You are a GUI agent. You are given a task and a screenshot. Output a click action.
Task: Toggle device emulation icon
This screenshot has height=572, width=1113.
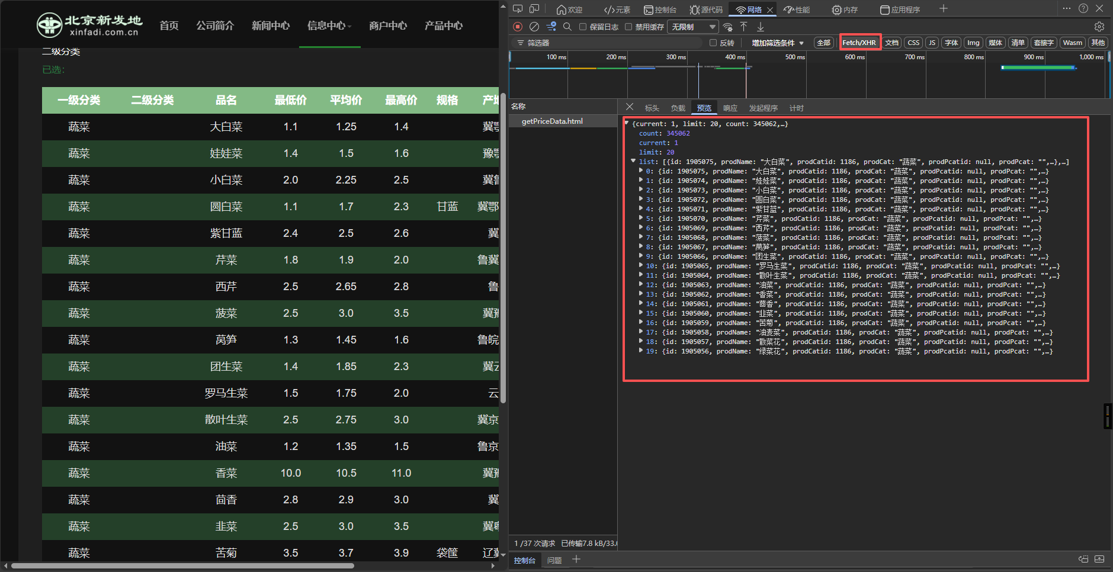534,9
